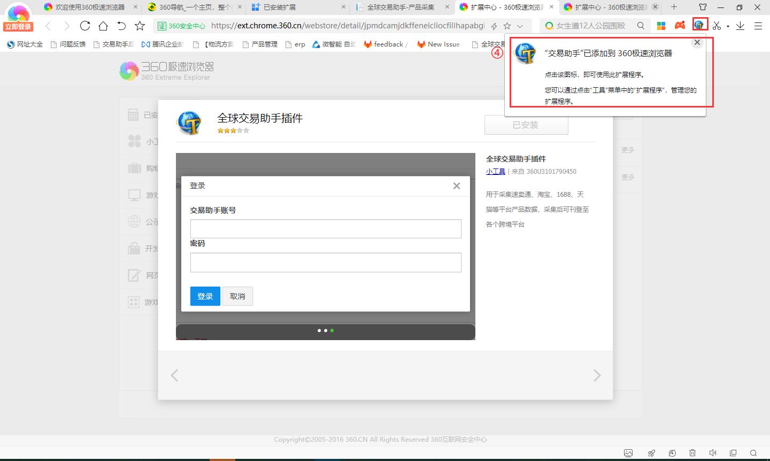Viewport: 770px width, 461px height.
Task: Open a new tab with plus button
Action: [x=674, y=7]
